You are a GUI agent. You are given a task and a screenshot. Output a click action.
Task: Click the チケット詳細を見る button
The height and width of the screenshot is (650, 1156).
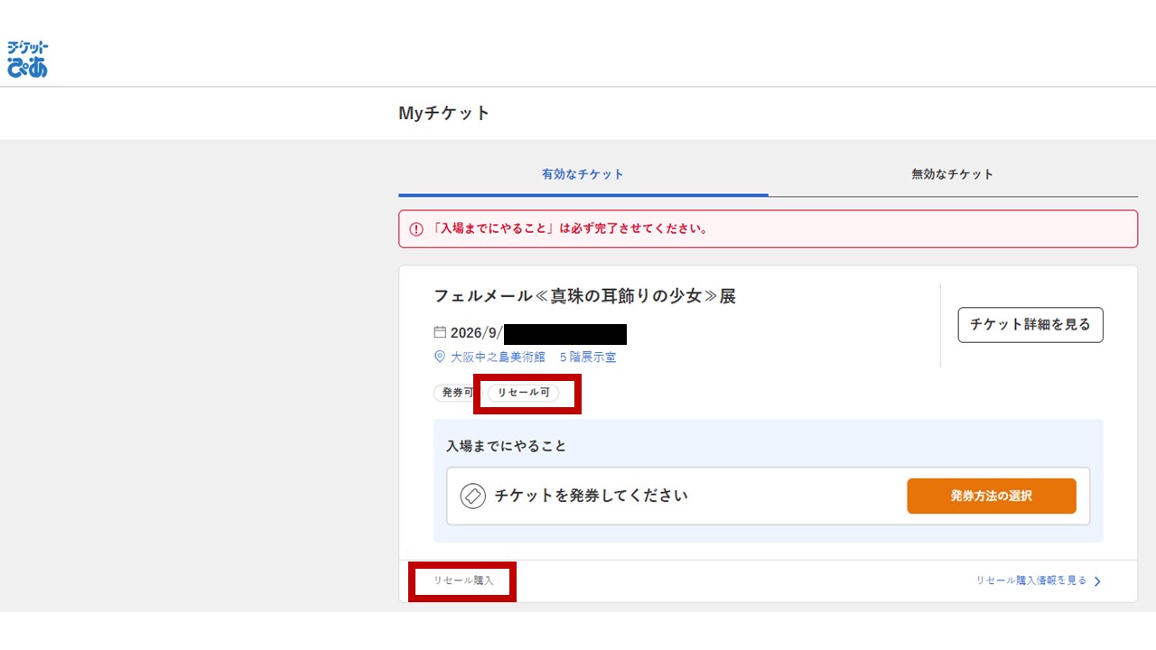(1030, 324)
